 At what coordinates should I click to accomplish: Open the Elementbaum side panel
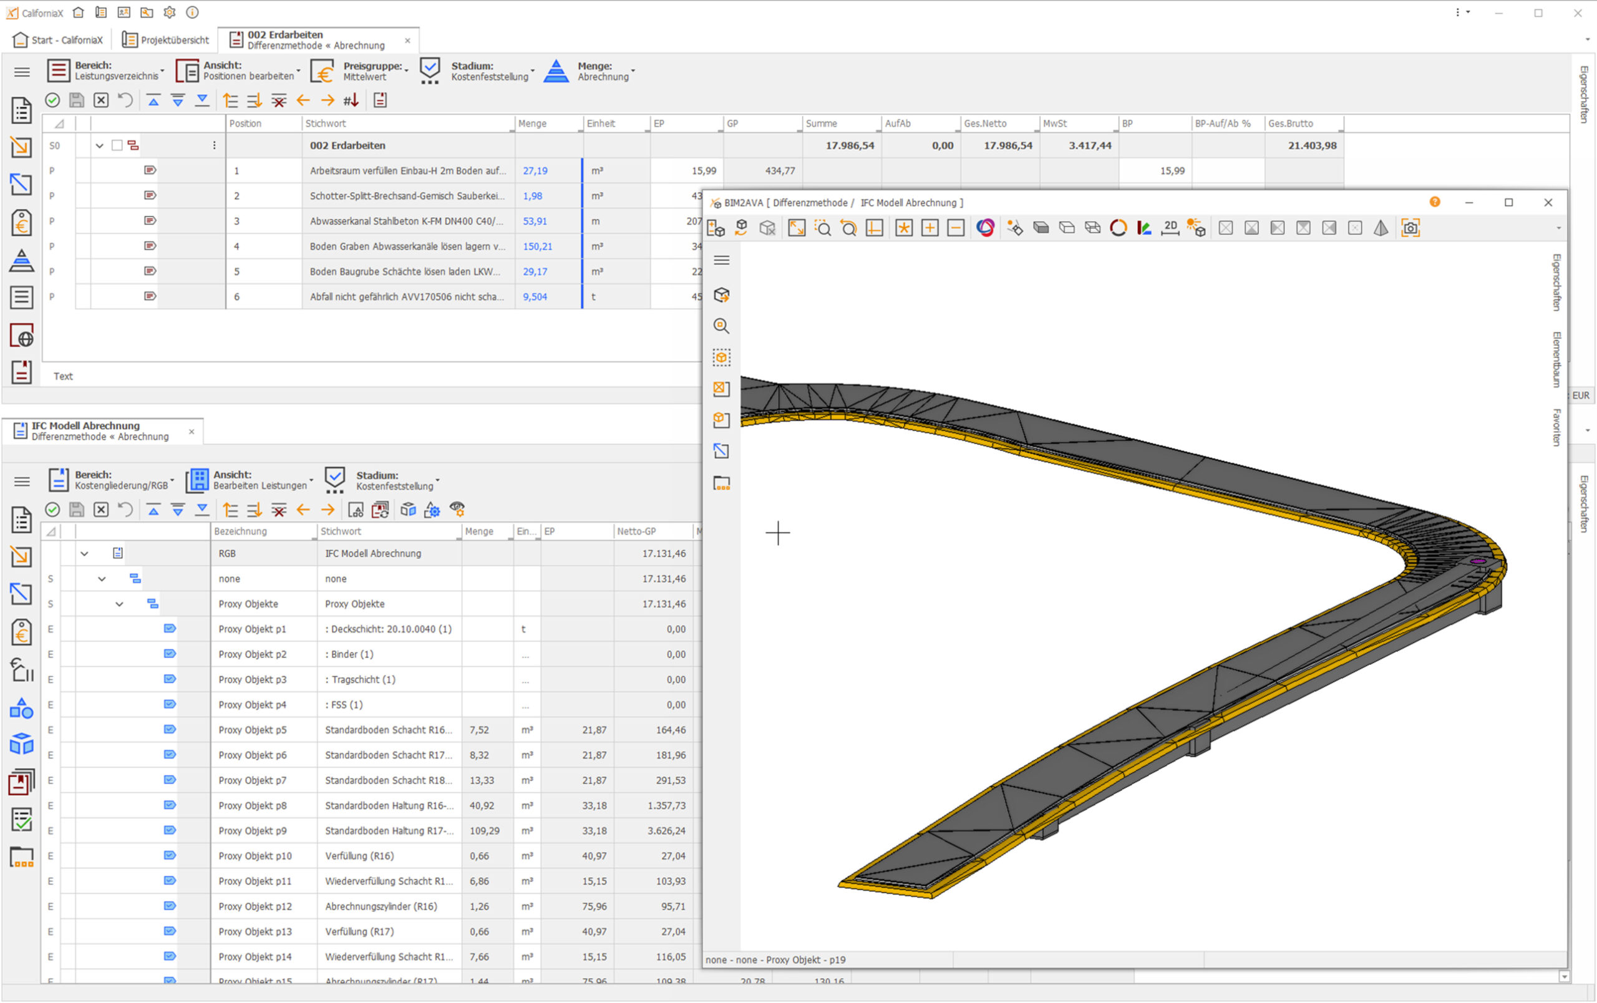point(1556,359)
